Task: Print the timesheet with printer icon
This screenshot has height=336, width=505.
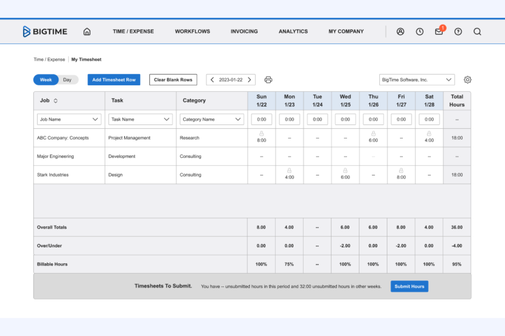Action: pyautogui.click(x=268, y=80)
